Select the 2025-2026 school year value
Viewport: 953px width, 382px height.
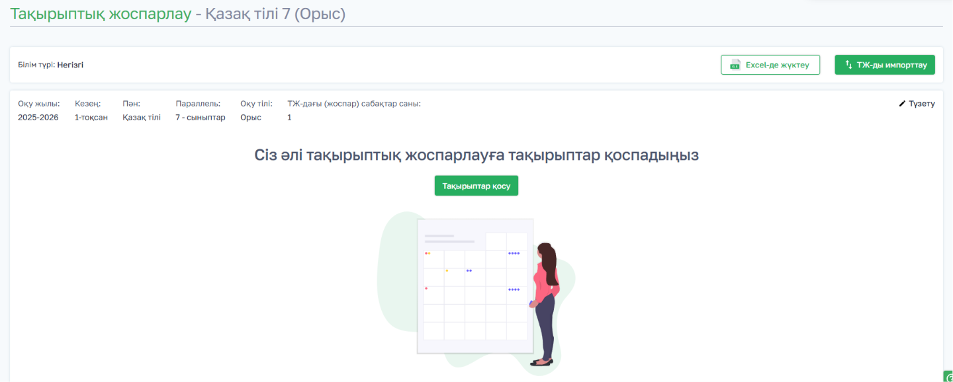[x=38, y=117]
